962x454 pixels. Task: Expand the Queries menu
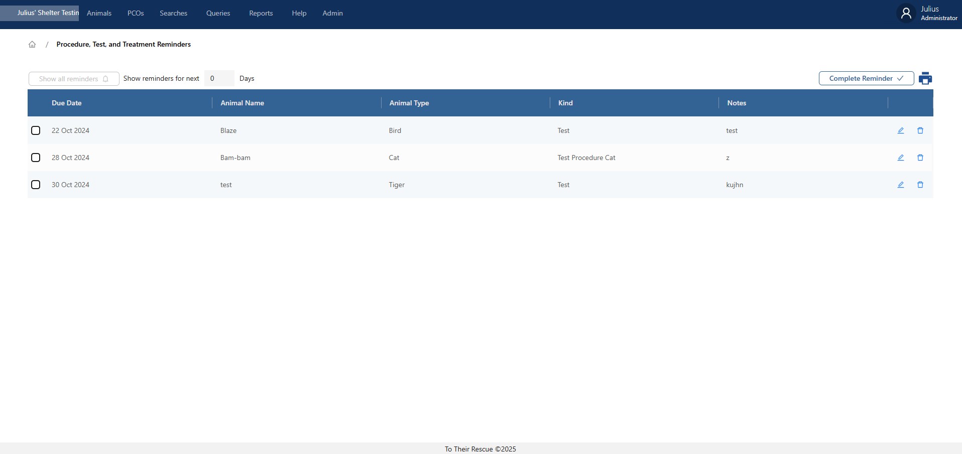(218, 14)
